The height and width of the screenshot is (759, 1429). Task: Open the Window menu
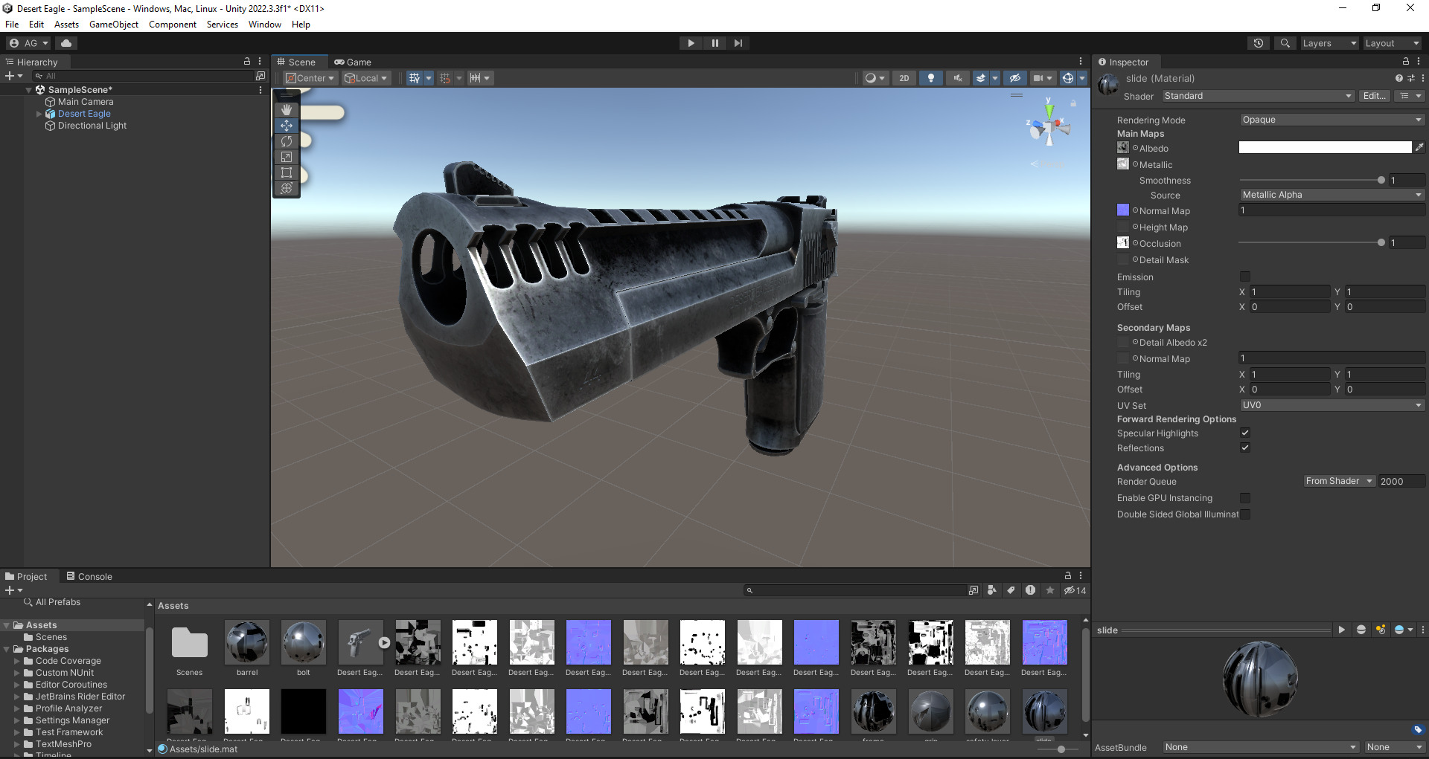265,25
